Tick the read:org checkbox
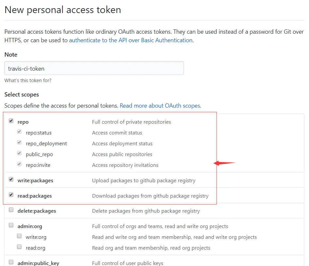Image resolution: width=309 pixels, height=266 pixels. (20, 247)
